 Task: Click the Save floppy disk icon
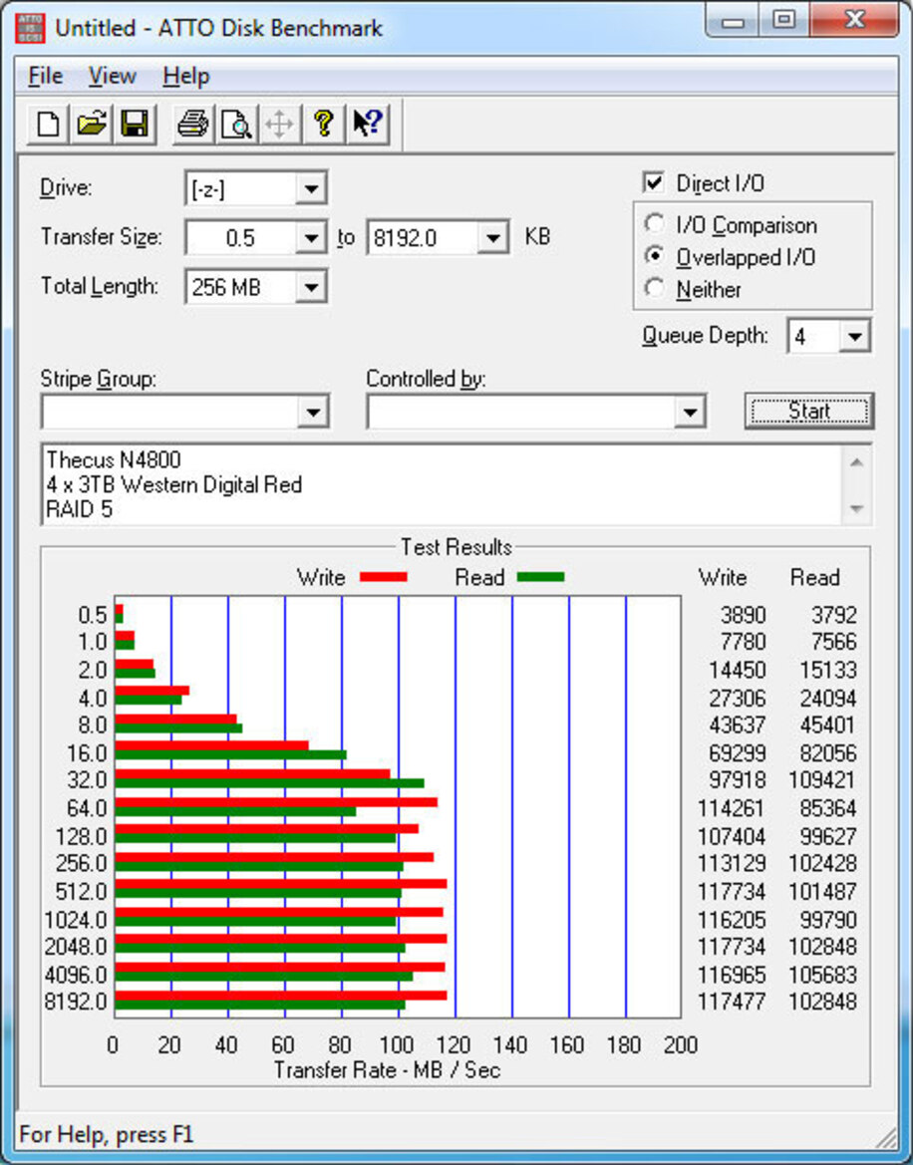click(x=135, y=124)
